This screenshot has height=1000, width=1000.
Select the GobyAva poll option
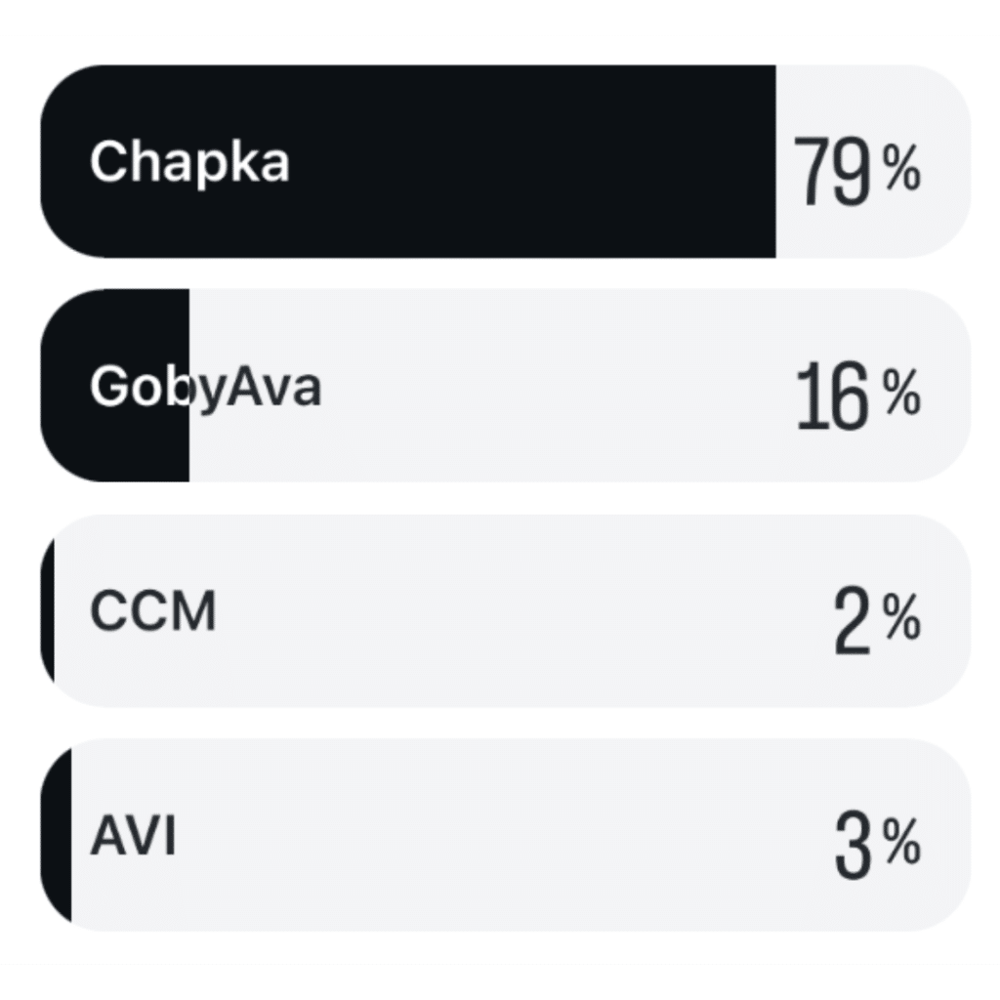505,386
